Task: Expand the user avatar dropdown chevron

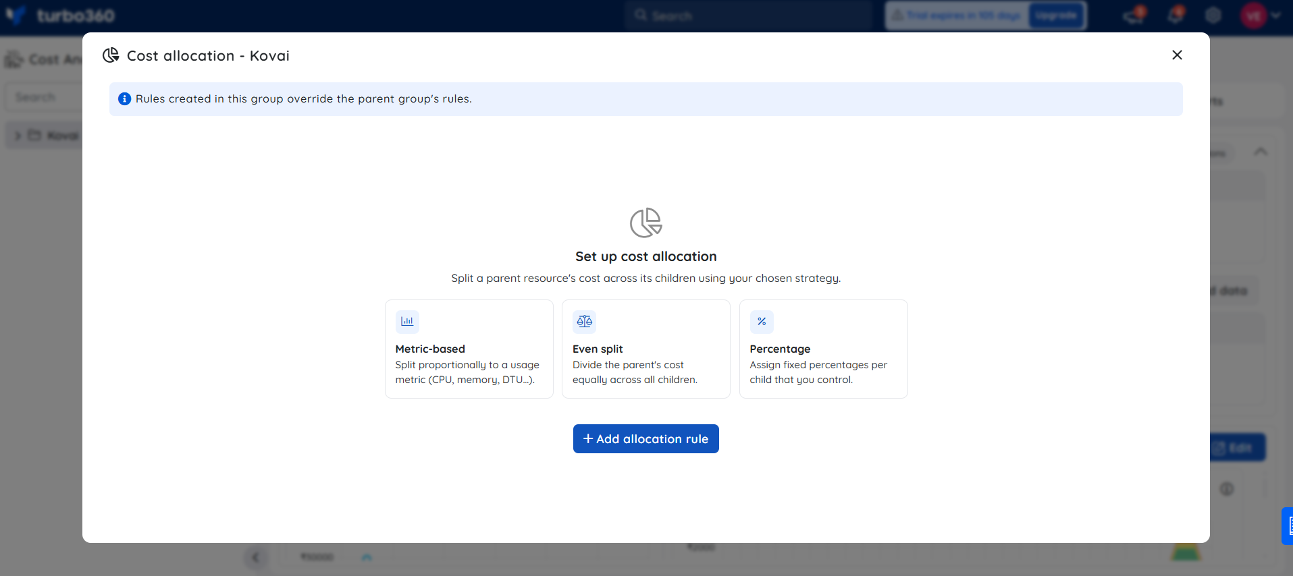Action: click(1276, 16)
